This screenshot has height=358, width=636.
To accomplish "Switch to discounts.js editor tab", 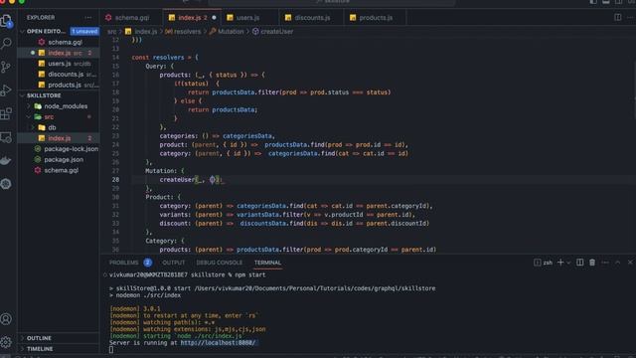I will click(x=311, y=18).
